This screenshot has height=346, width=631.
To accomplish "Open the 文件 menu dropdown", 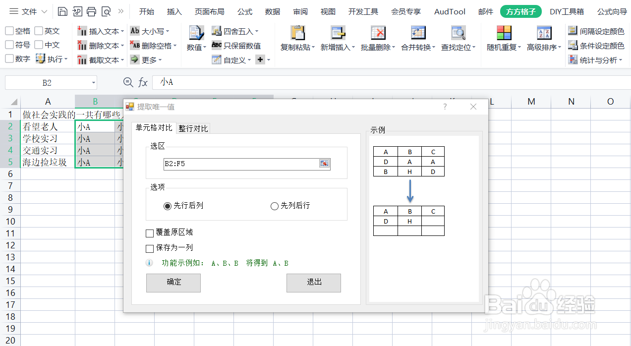I will 29,11.
